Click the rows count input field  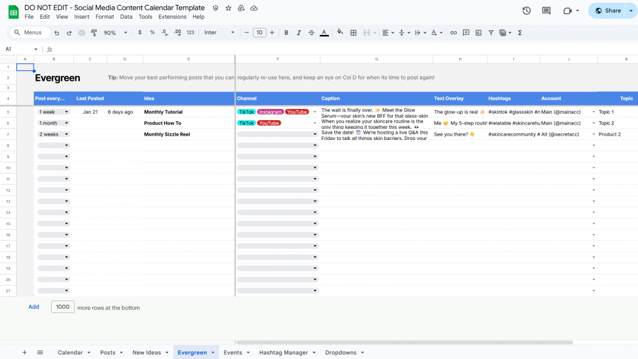coord(62,307)
